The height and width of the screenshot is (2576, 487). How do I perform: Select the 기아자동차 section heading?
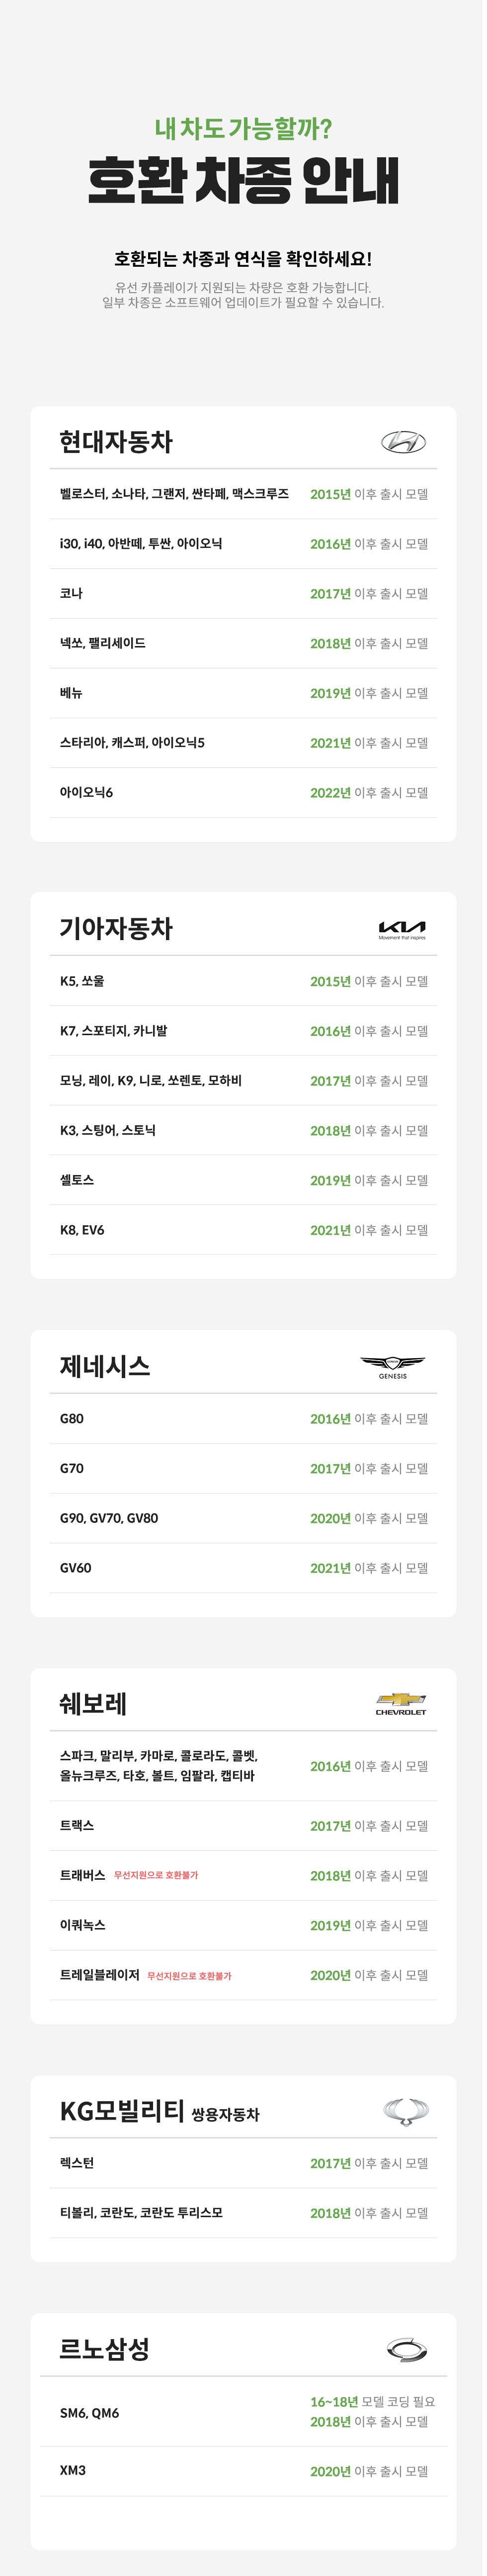pyautogui.click(x=116, y=929)
